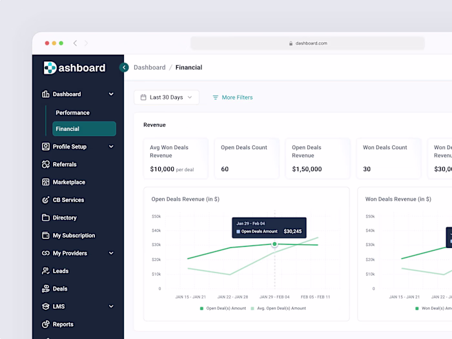Click the Dashboard breadcrumb link
This screenshot has width=452, height=339.
coord(150,67)
